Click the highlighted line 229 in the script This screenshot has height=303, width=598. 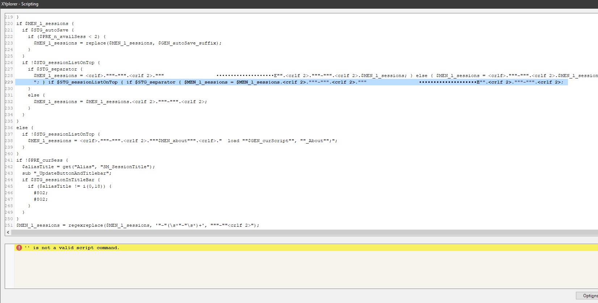[290, 82]
